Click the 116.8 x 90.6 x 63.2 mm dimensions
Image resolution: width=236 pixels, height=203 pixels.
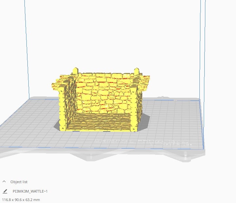click(x=21, y=200)
